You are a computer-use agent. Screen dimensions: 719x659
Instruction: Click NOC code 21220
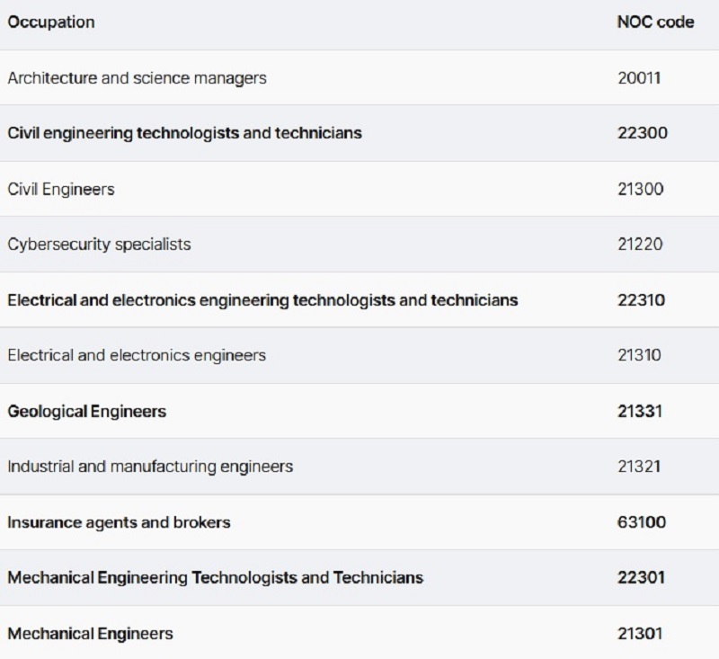(640, 245)
